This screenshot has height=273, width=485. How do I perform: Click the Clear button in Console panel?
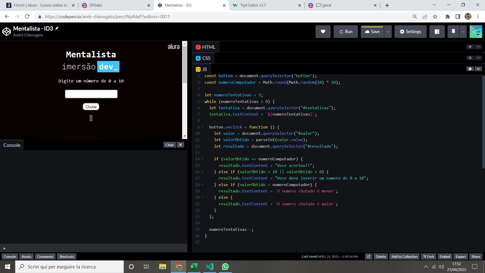pyautogui.click(x=168, y=145)
